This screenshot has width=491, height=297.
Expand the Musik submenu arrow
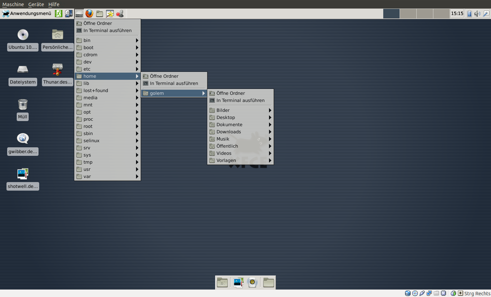(270, 139)
